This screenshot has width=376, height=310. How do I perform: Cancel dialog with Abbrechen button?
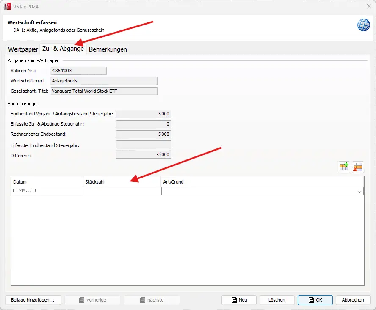[353, 300]
